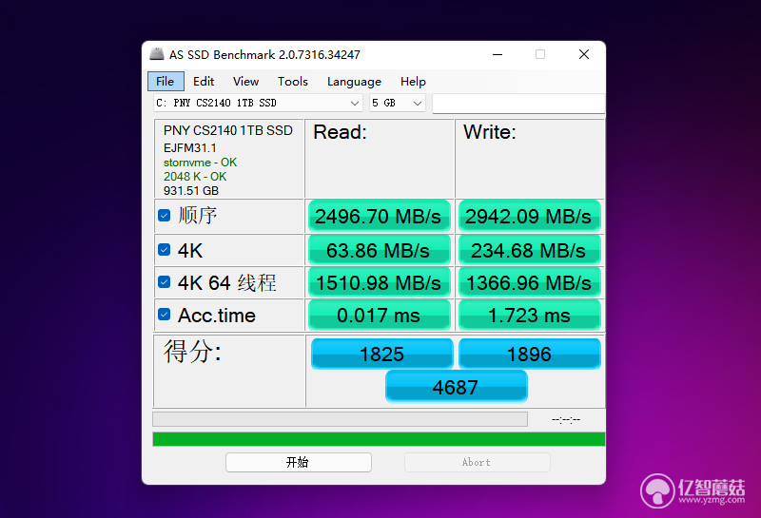Click the Read: column header
The width and height of the screenshot is (761, 518).
tap(341, 132)
